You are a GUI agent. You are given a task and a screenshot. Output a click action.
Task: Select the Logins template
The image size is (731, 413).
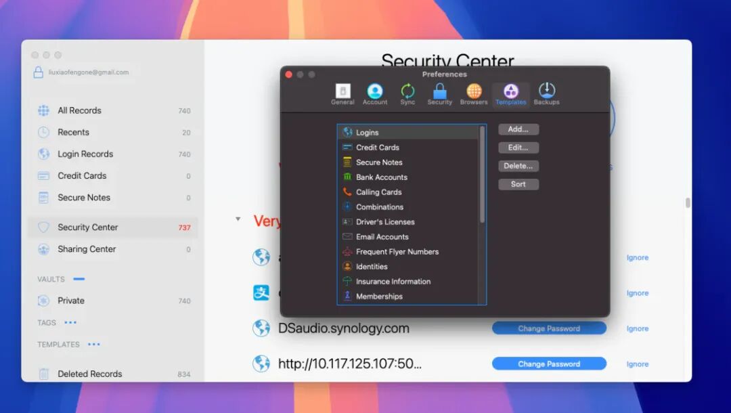click(408, 133)
